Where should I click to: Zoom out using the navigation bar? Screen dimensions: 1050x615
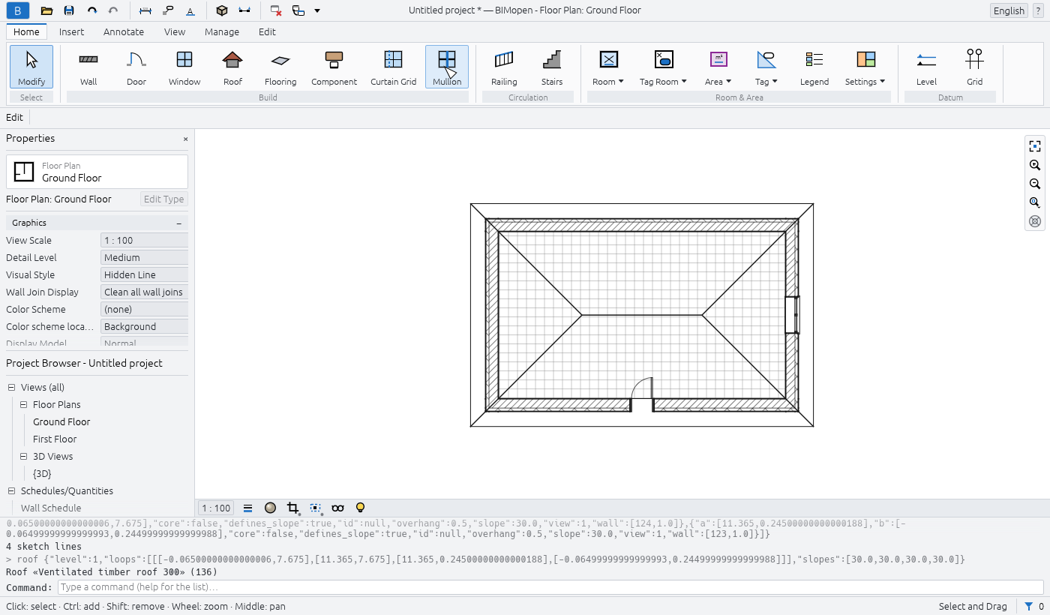pos(1035,184)
